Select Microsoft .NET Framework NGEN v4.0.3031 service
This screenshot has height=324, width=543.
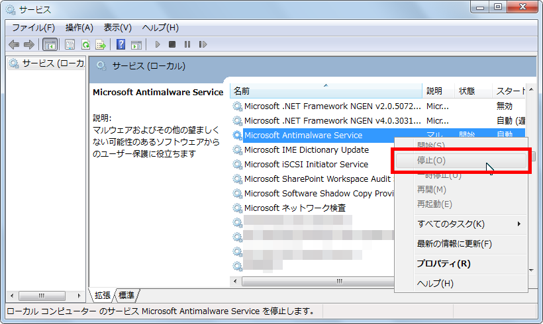(x=332, y=121)
